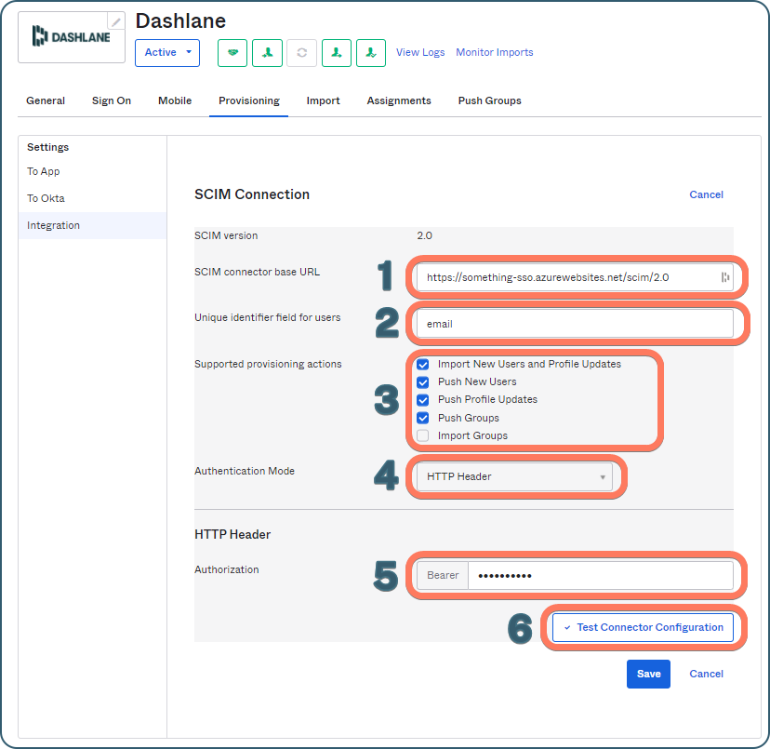Image resolution: width=770 pixels, height=749 pixels.
Task: Click the blue Save button
Action: tap(648, 674)
